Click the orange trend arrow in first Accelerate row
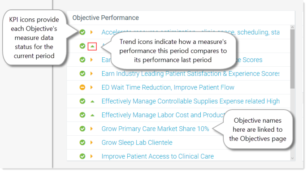This screenshot has height=172, width=307. [91, 32]
